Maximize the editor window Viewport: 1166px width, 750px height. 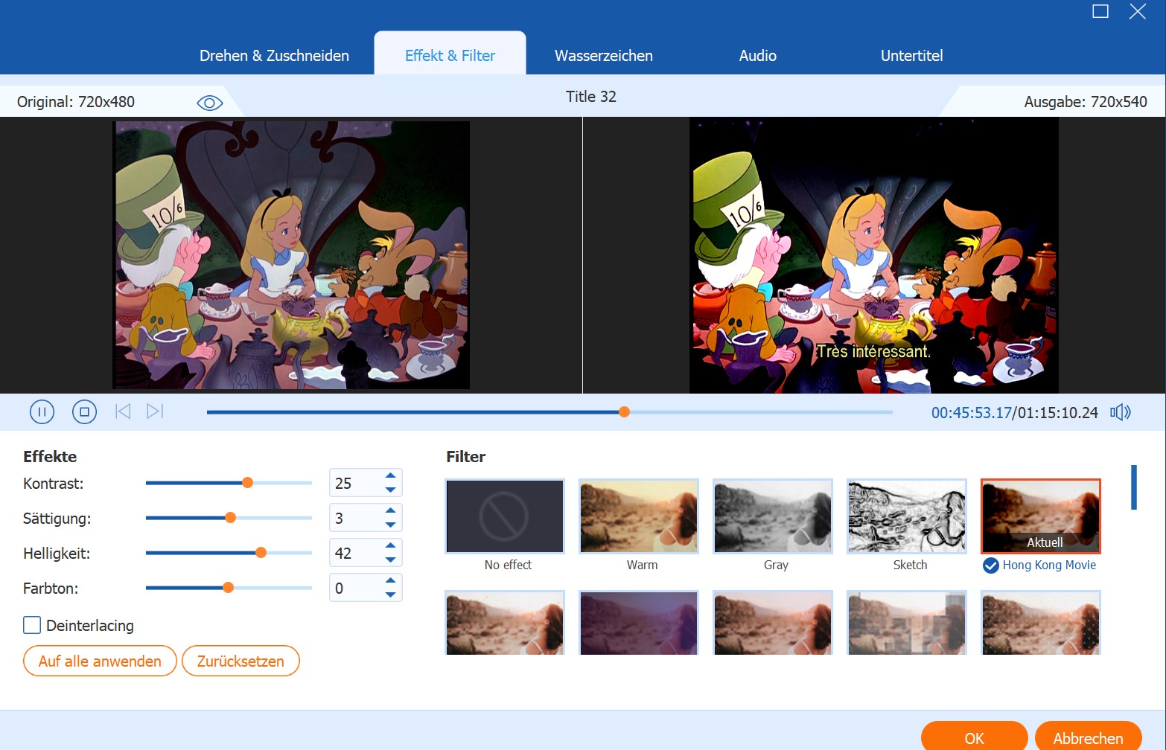[1100, 11]
